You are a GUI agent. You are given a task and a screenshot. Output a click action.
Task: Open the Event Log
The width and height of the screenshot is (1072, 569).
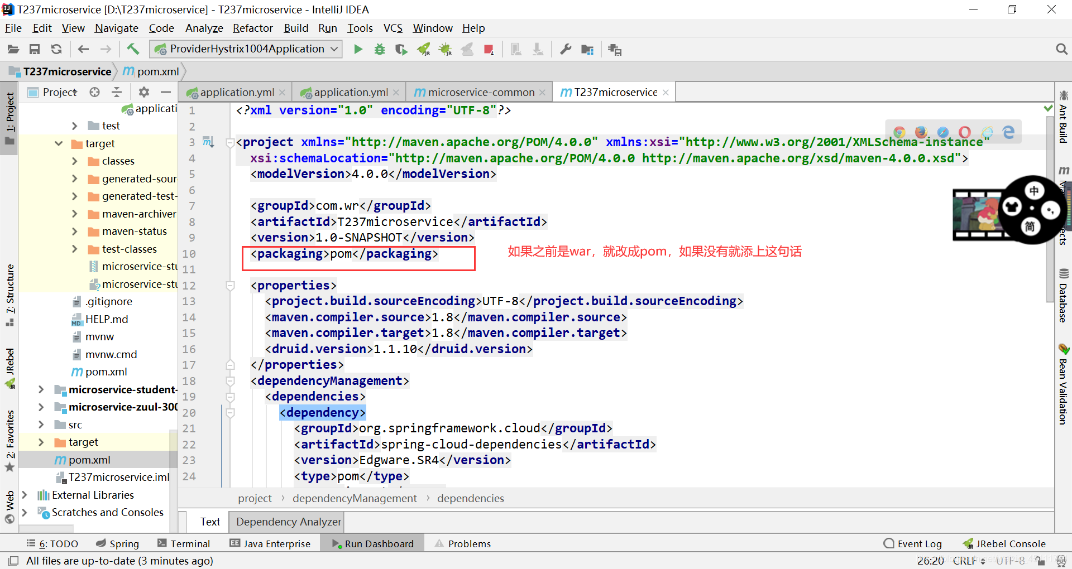pos(913,543)
